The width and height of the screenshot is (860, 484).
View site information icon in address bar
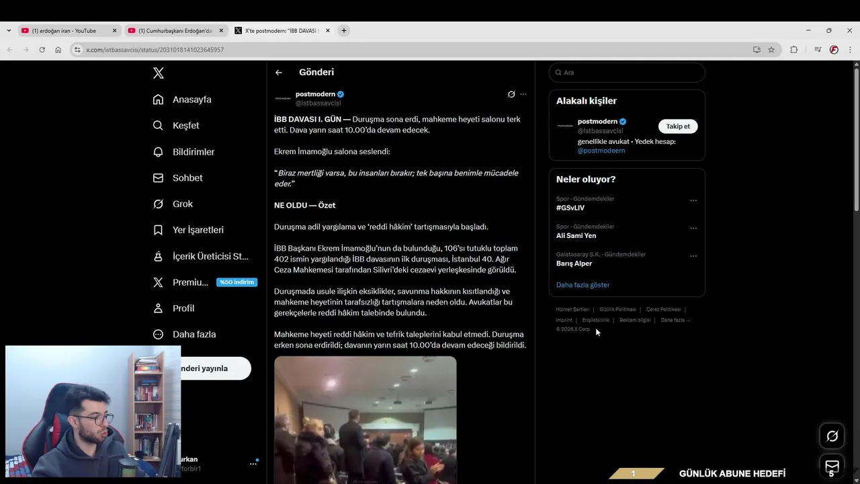[x=77, y=50]
